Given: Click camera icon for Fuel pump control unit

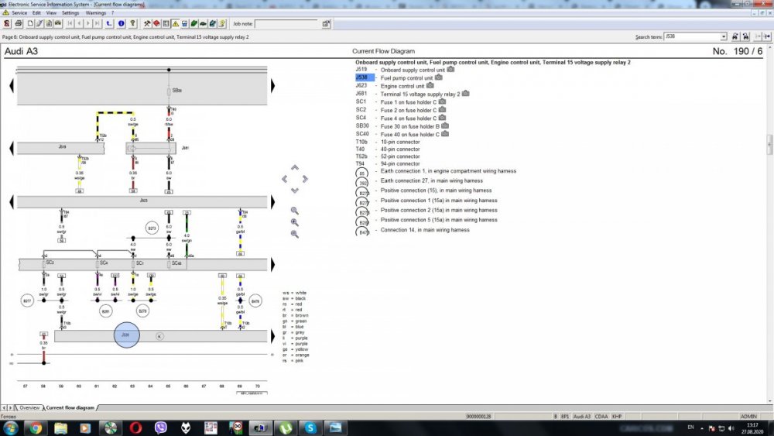Looking at the screenshot, I should [x=438, y=77].
